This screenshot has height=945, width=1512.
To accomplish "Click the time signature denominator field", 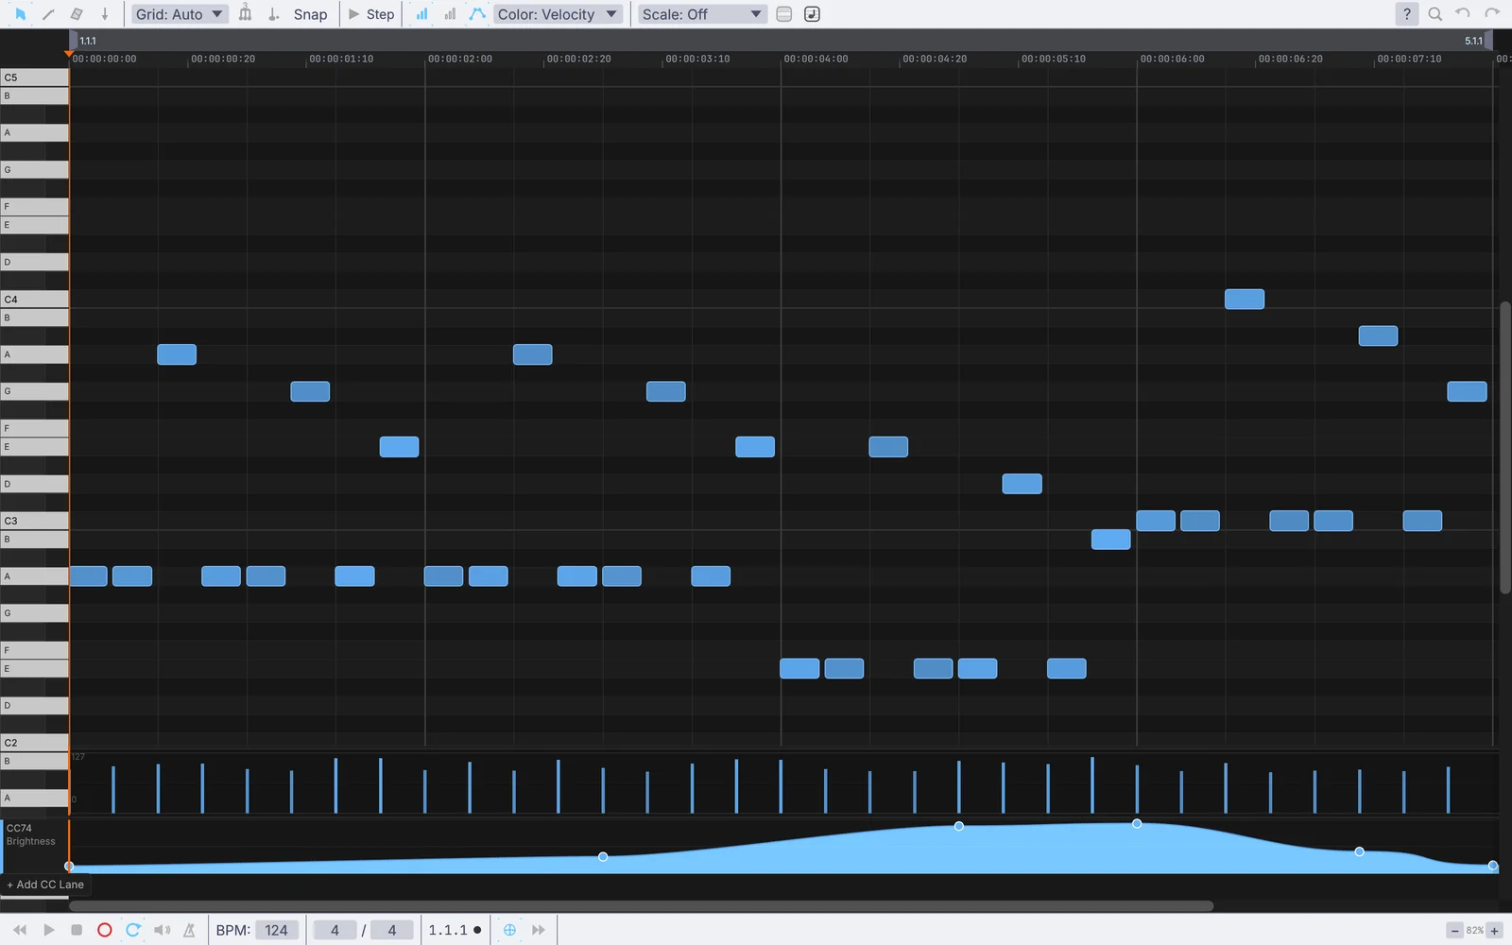I will coord(392,930).
